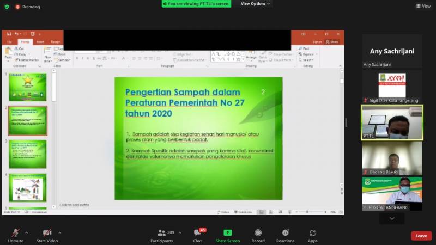
Task: Turn on camera with Start Video
Action: [48, 233]
